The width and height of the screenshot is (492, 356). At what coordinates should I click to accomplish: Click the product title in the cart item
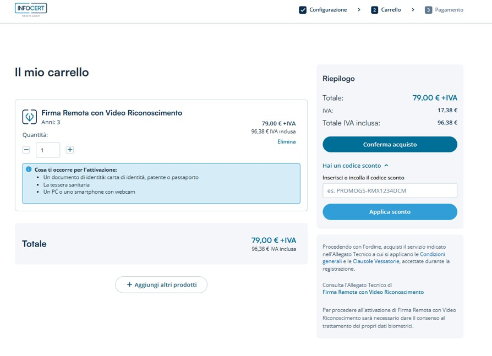pos(112,113)
